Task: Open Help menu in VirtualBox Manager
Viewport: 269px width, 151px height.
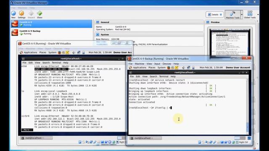Action: tap(32, 8)
